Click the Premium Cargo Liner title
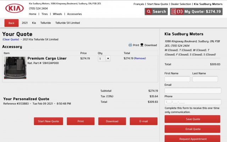This screenshot has height=142, width=227. [x=47, y=58]
